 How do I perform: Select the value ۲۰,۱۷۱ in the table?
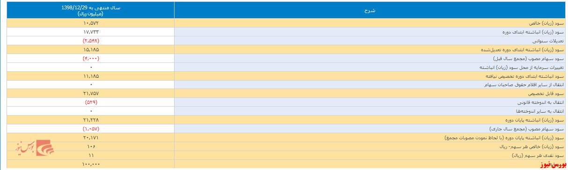coord(91,138)
